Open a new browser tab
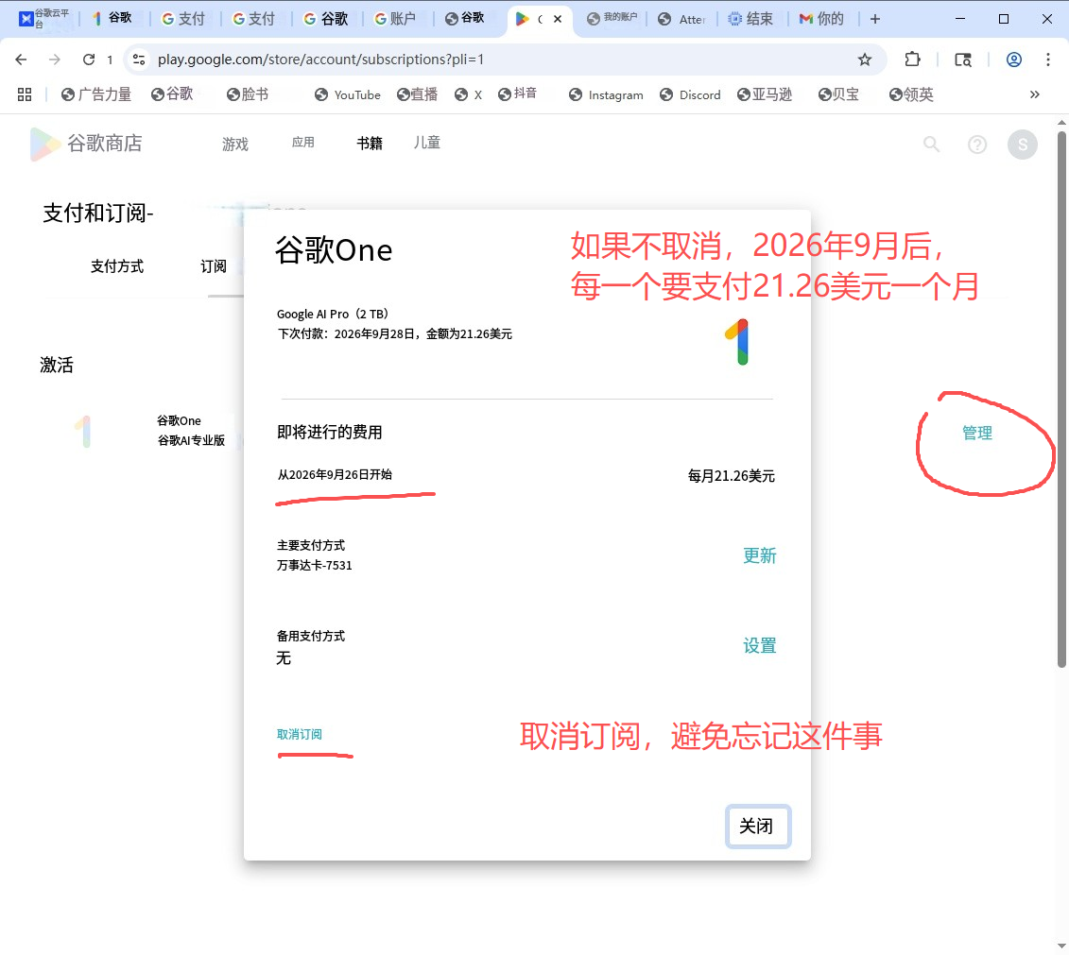Screen dimensions: 1069x955 tap(875, 19)
